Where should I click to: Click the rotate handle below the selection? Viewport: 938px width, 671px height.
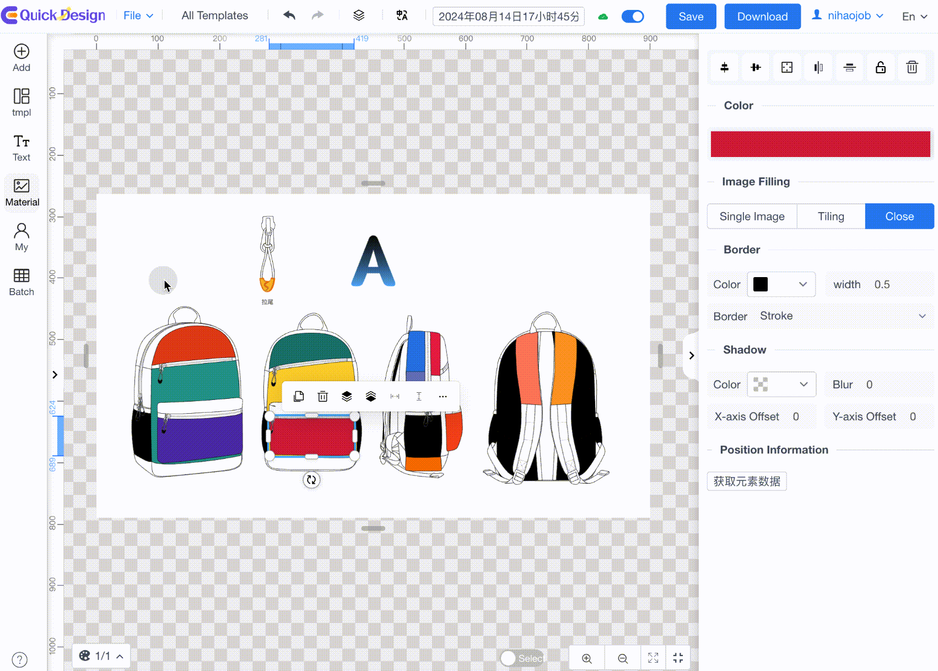tap(311, 480)
